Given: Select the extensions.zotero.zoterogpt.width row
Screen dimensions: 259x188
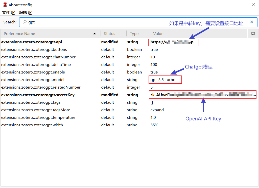Looking at the screenshot, I should [129, 125].
